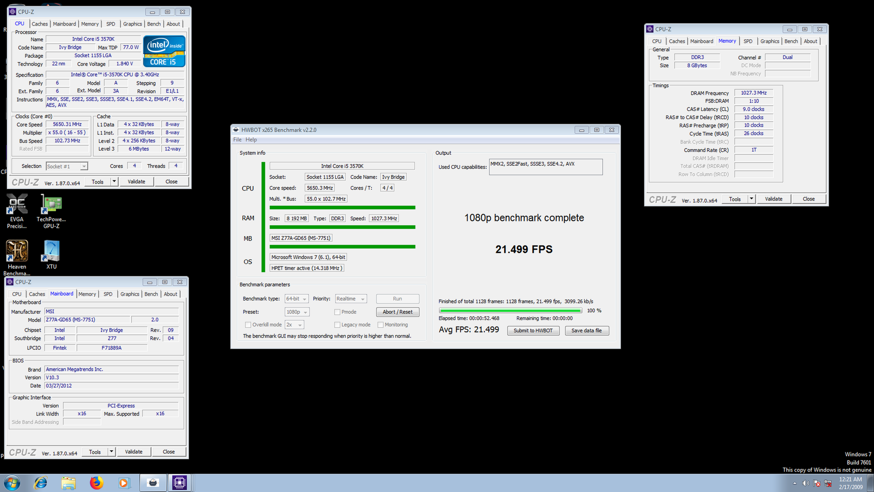Click the benchmark progress bar

[510, 311]
